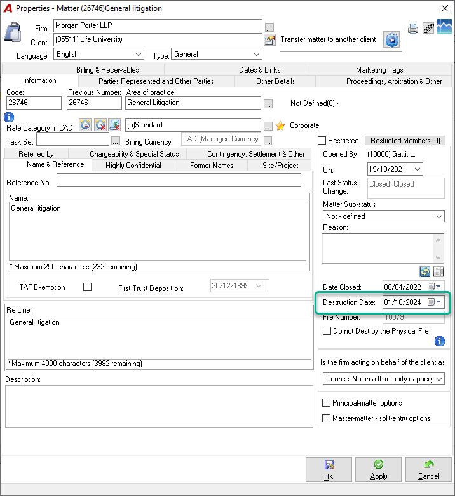Click into the Description text box
Screen dimensions: 455x496
click(159, 406)
